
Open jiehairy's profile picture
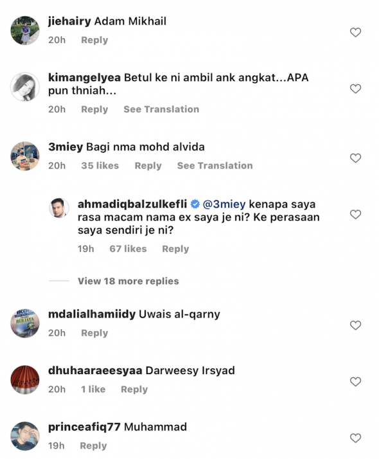(25, 30)
